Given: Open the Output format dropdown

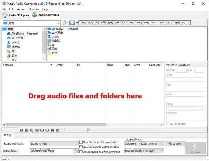Looking at the screenshot, I should pos(144,144).
